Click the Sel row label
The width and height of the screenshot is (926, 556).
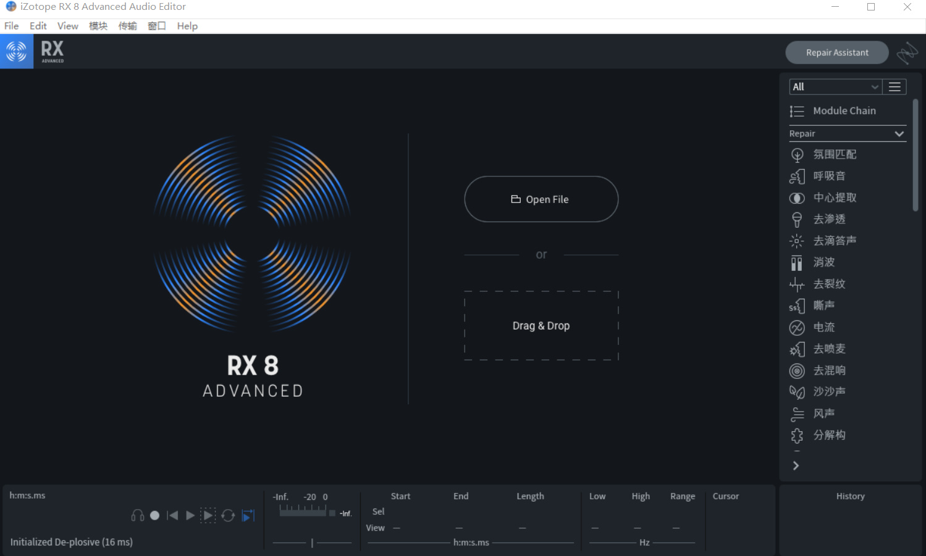tap(379, 512)
